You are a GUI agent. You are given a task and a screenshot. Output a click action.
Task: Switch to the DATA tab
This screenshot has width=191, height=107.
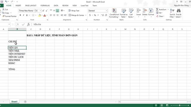coord(56,6)
